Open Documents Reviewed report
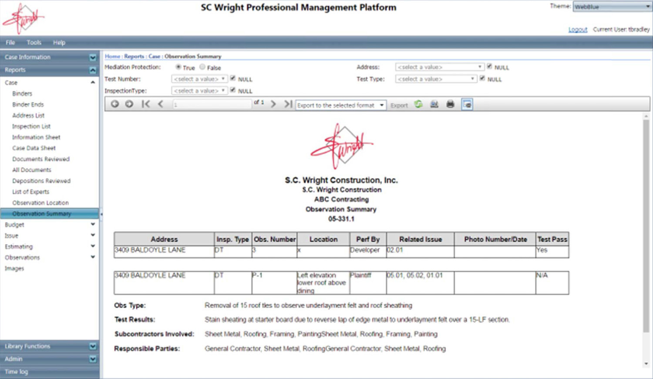Viewport: 653px width, 379px height. pyautogui.click(x=41, y=159)
